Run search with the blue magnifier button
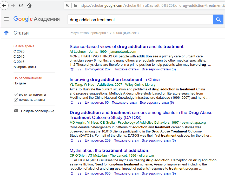 (218, 19)
